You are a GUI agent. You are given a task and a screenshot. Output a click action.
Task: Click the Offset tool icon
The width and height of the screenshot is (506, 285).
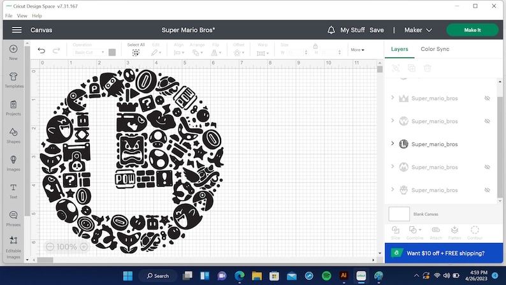pyautogui.click(x=237, y=53)
